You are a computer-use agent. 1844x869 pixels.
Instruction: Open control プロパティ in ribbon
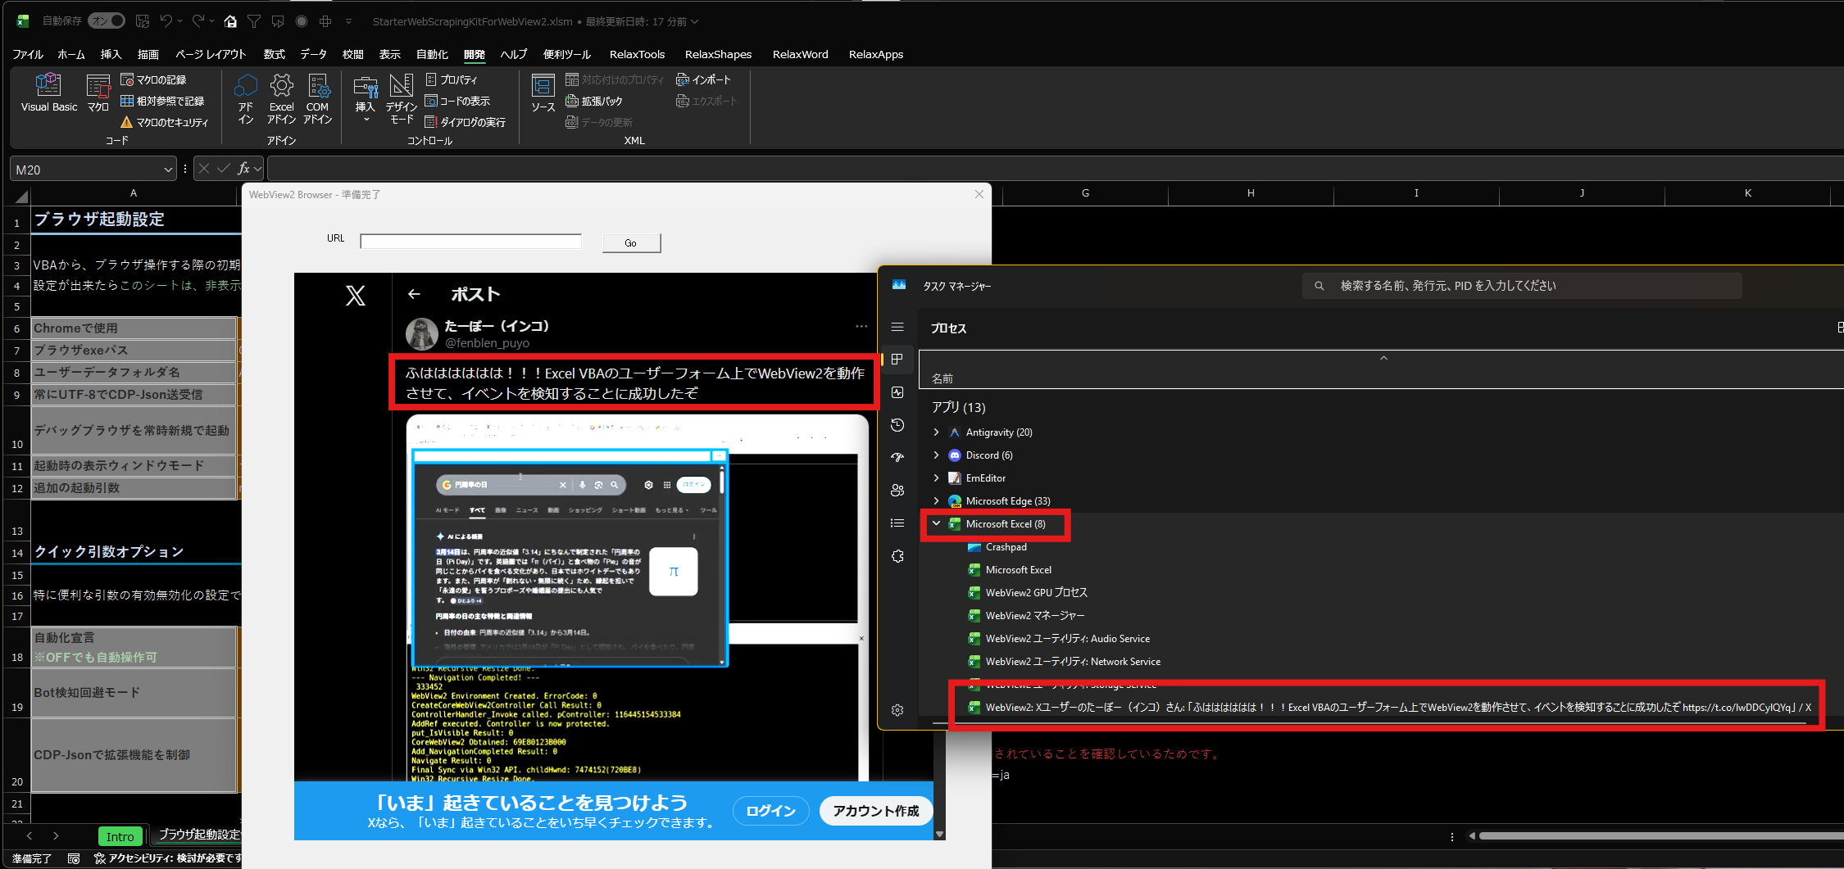[x=452, y=79]
